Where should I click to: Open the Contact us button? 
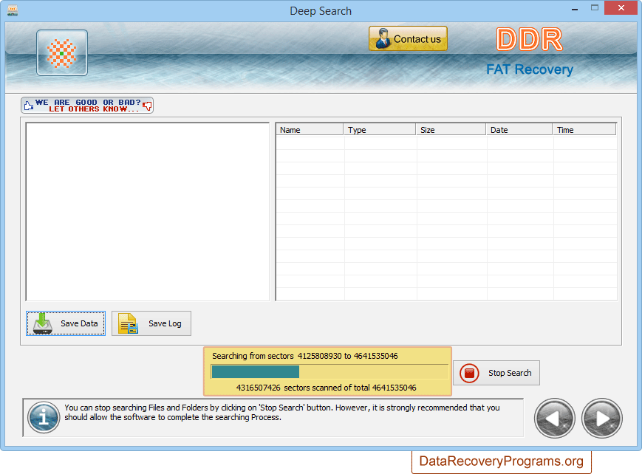408,39
